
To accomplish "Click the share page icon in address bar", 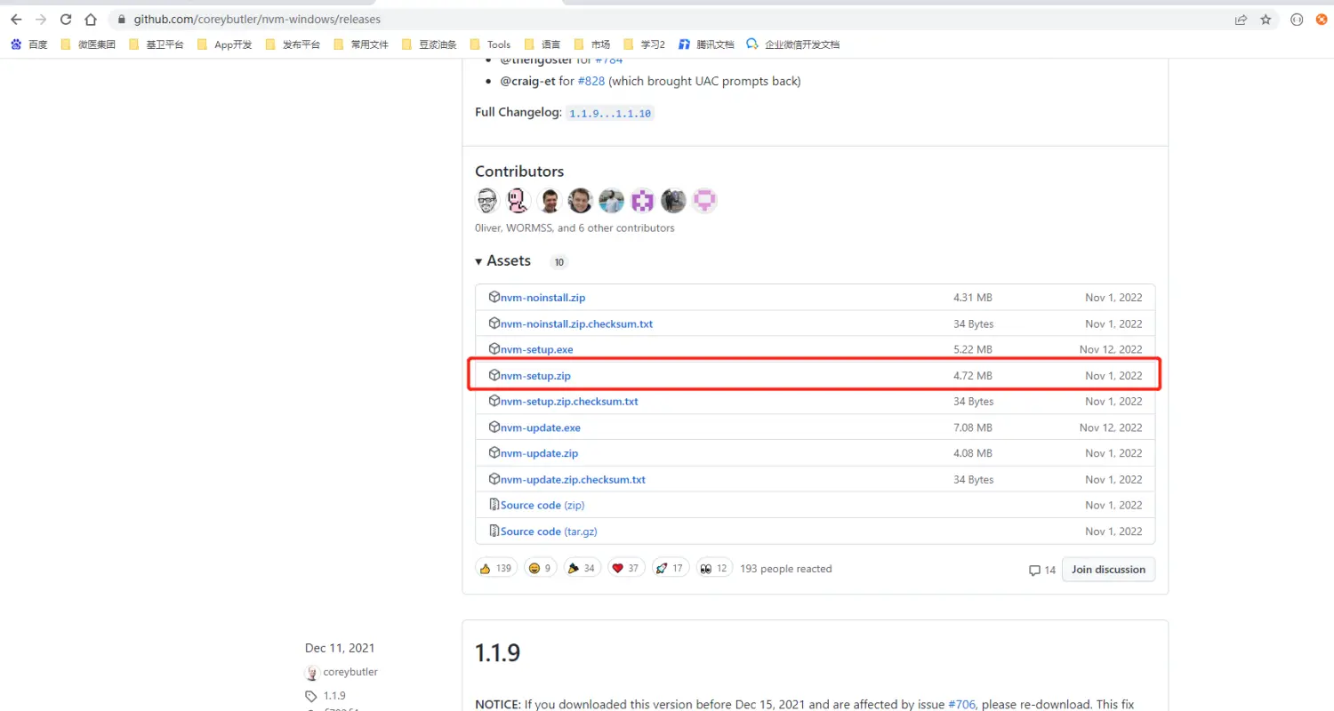I will tap(1241, 20).
